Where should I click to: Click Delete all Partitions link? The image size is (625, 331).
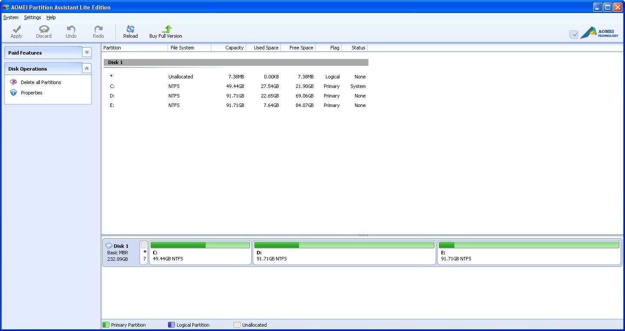coord(41,82)
